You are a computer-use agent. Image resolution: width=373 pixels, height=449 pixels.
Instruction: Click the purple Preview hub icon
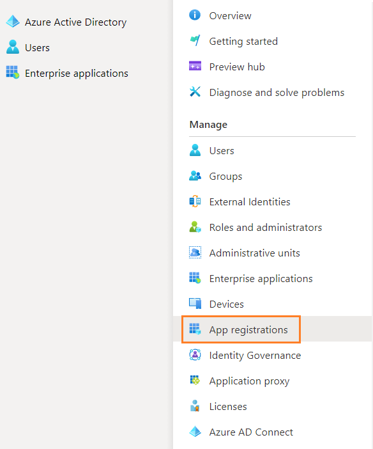click(x=195, y=66)
